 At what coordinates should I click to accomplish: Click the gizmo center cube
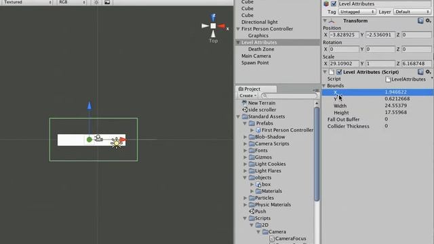pyautogui.click(x=213, y=26)
